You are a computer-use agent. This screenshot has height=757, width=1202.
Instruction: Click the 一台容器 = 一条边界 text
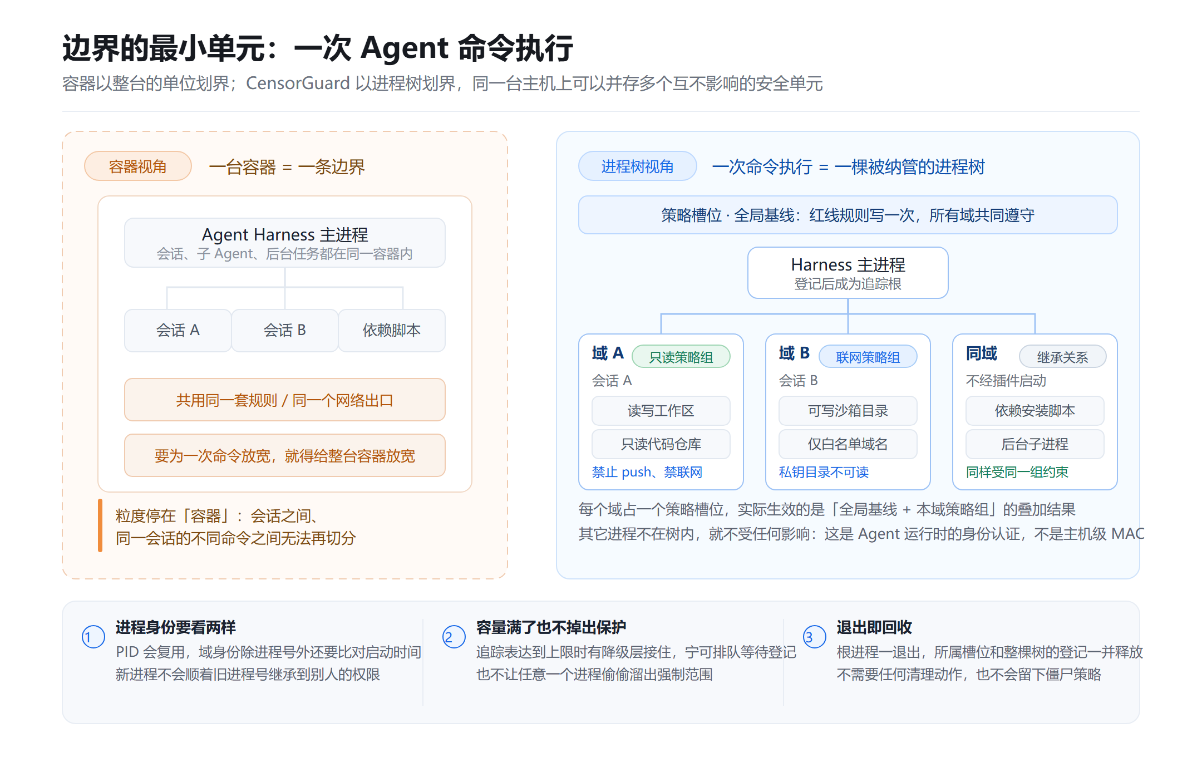[287, 166]
